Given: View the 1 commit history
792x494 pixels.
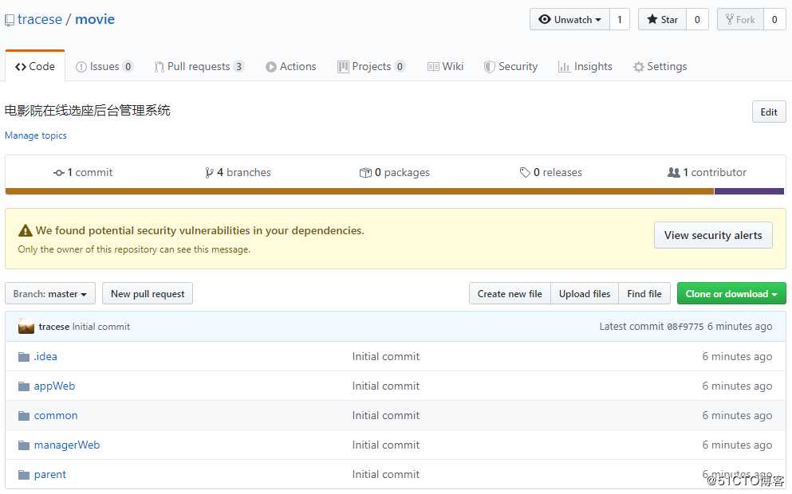Looking at the screenshot, I should tap(83, 172).
